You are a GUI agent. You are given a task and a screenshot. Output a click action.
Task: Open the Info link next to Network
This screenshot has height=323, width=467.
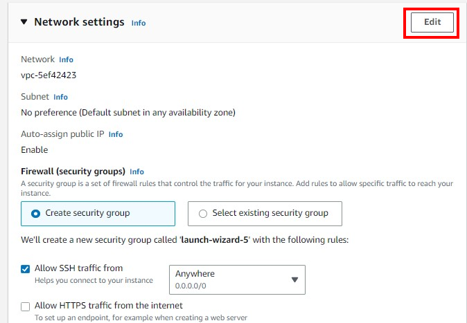point(66,59)
